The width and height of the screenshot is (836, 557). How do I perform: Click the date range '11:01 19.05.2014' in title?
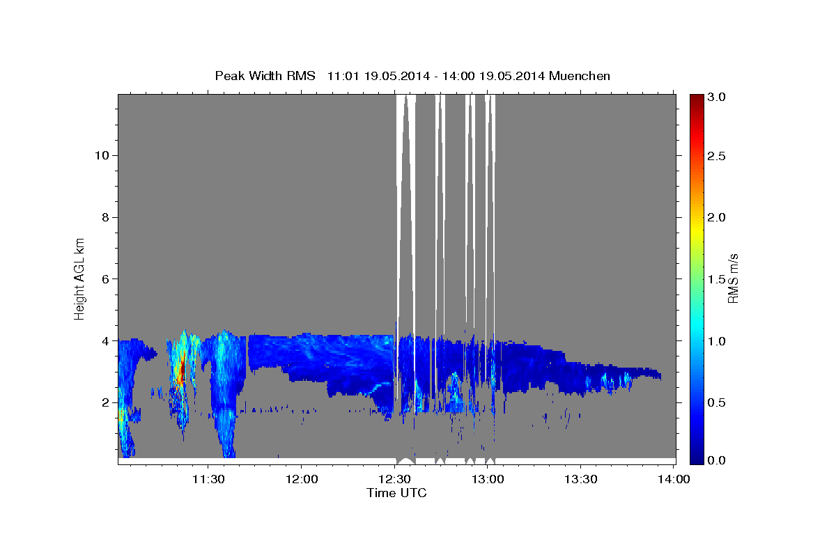tap(378, 75)
